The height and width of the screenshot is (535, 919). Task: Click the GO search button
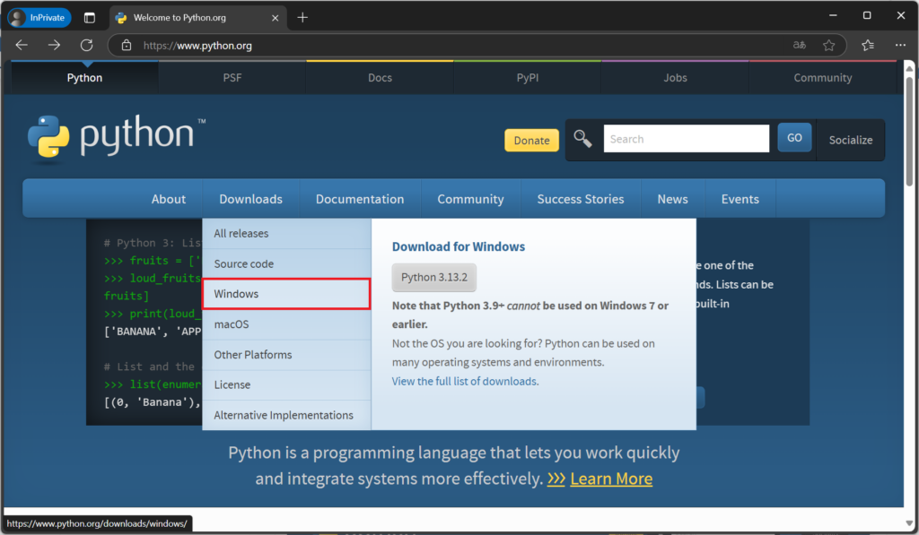[x=795, y=137]
